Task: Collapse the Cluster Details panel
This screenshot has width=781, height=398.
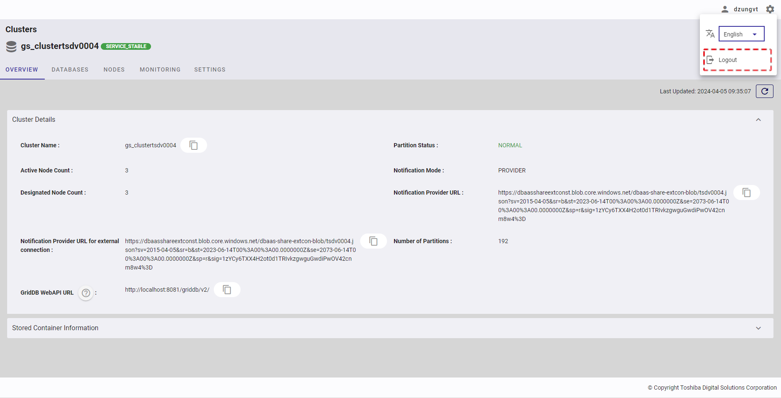Action: [x=758, y=120]
